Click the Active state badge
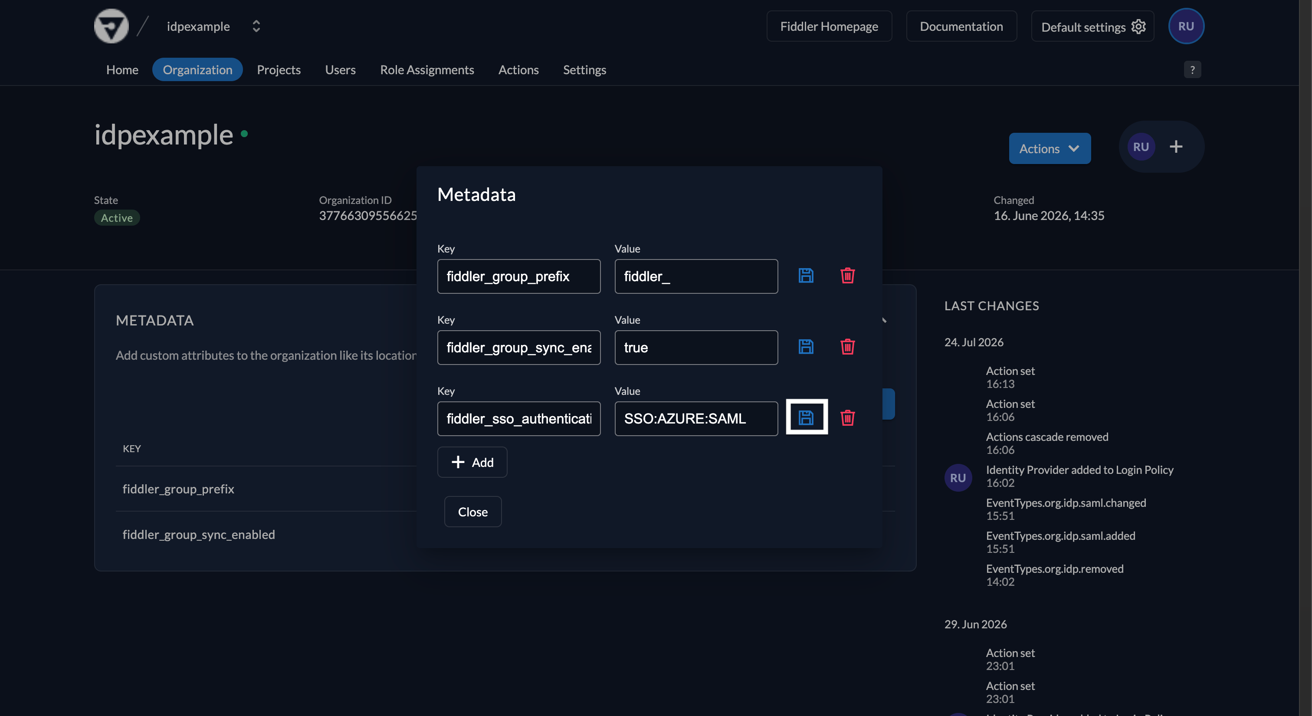This screenshot has height=716, width=1312. [117, 218]
